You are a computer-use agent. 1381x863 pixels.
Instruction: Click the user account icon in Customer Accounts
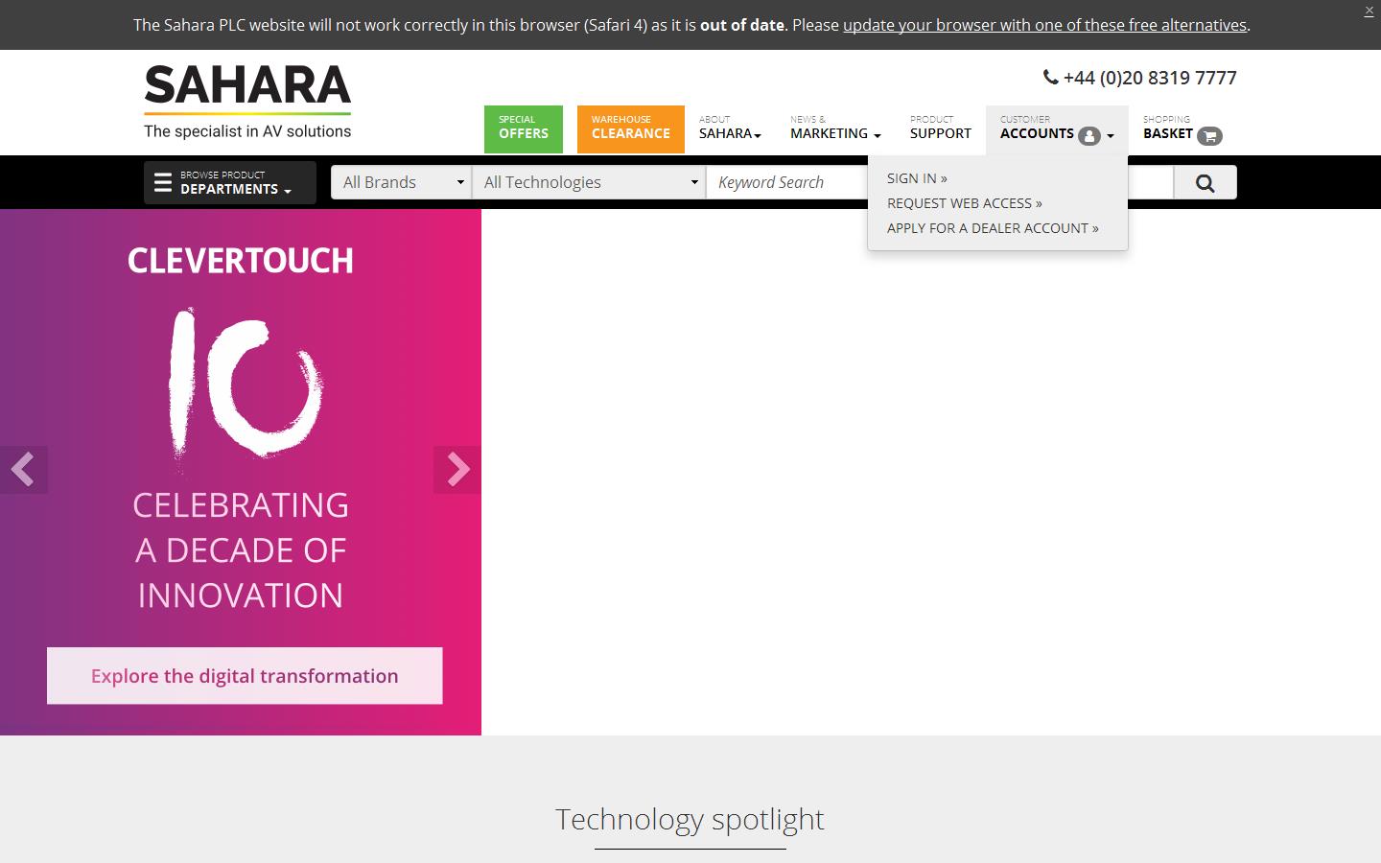point(1088,135)
